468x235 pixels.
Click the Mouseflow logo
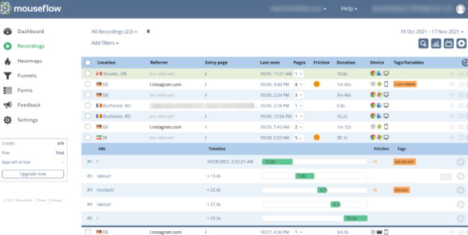(x=30, y=8)
